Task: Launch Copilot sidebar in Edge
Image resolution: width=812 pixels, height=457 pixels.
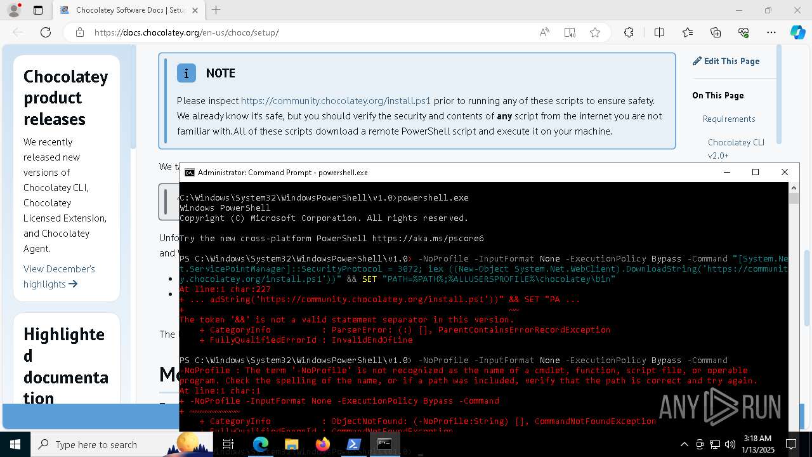Action: coord(797,32)
